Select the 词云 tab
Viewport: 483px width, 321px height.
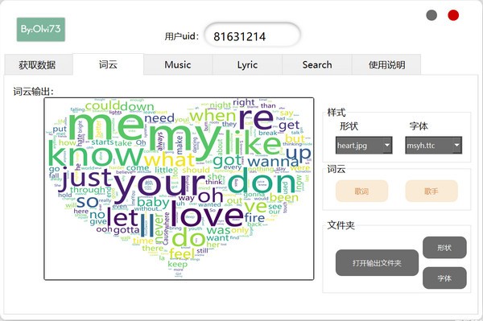[x=108, y=64]
